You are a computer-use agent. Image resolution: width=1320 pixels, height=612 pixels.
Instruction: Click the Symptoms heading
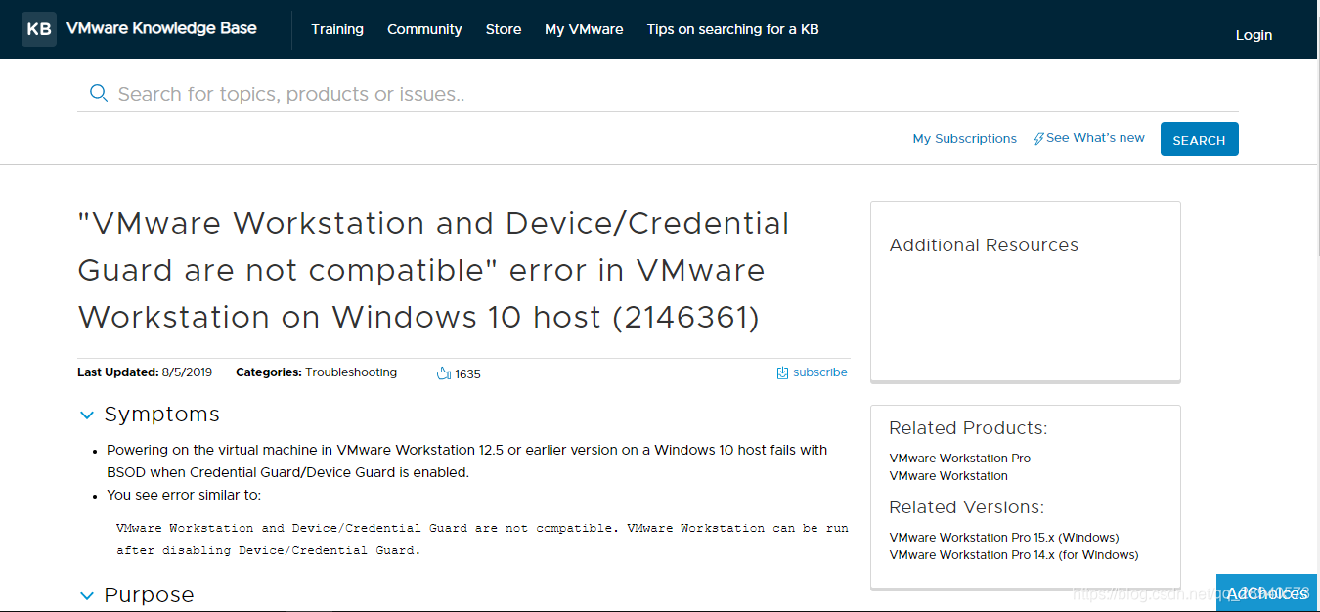tap(162, 415)
